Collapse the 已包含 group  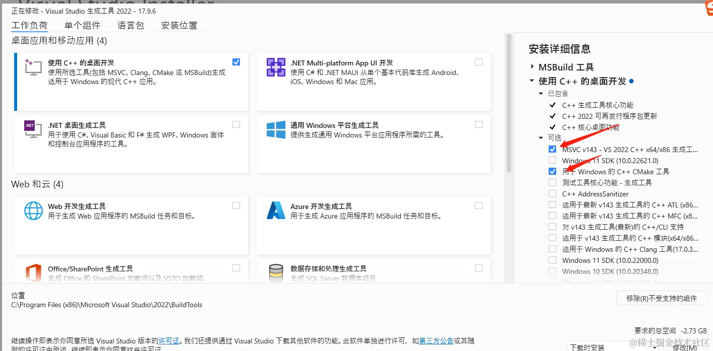tap(542, 94)
